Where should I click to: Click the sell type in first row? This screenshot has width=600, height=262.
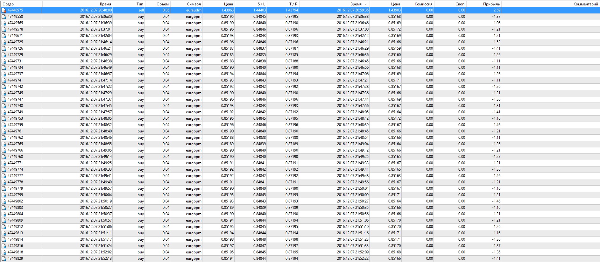(x=141, y=10)
